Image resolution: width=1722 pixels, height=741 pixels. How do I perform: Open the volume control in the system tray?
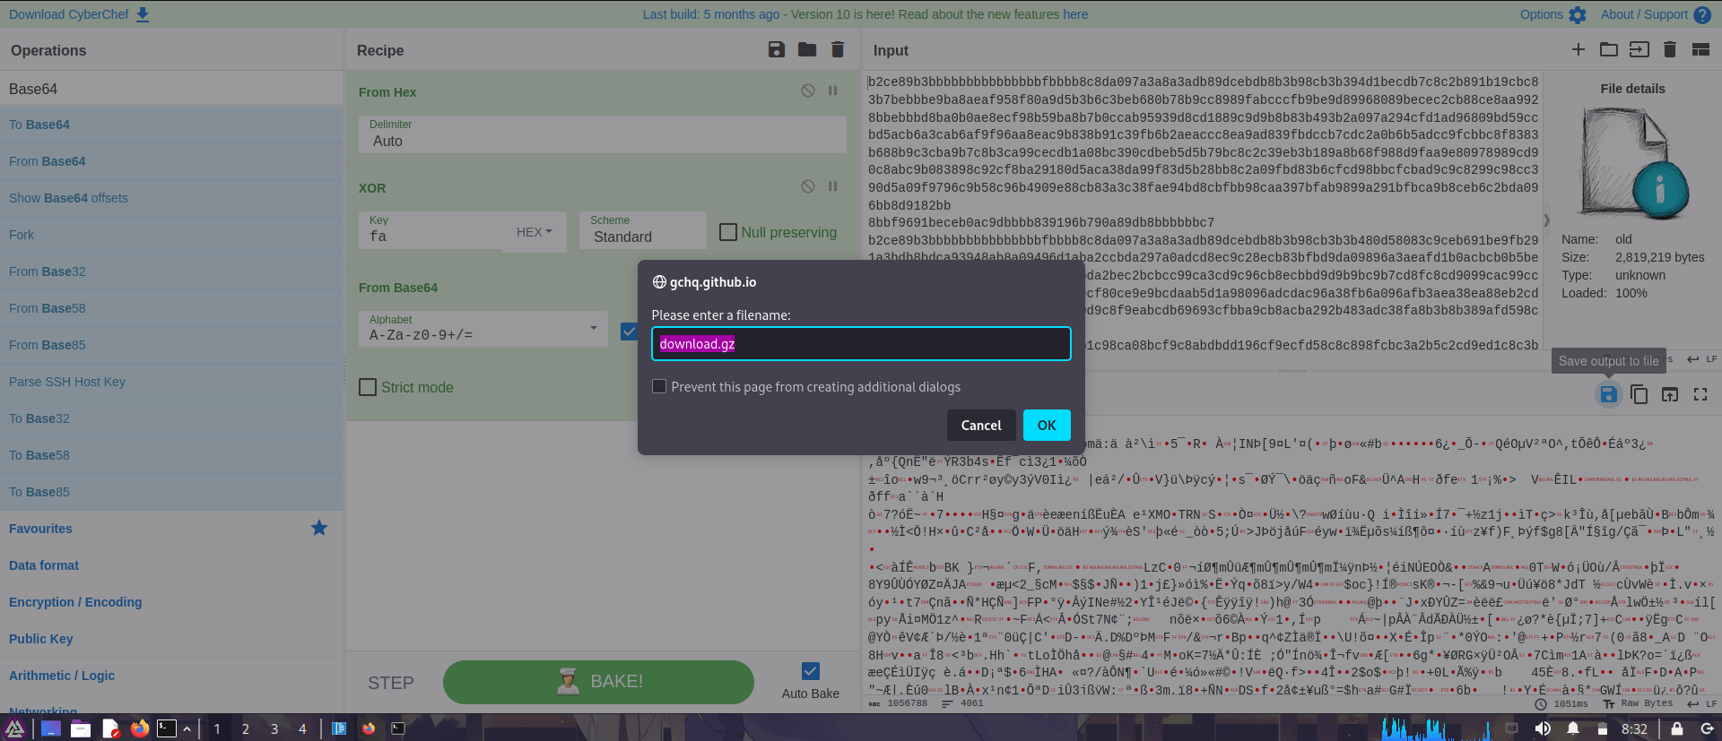[1543, 728]
